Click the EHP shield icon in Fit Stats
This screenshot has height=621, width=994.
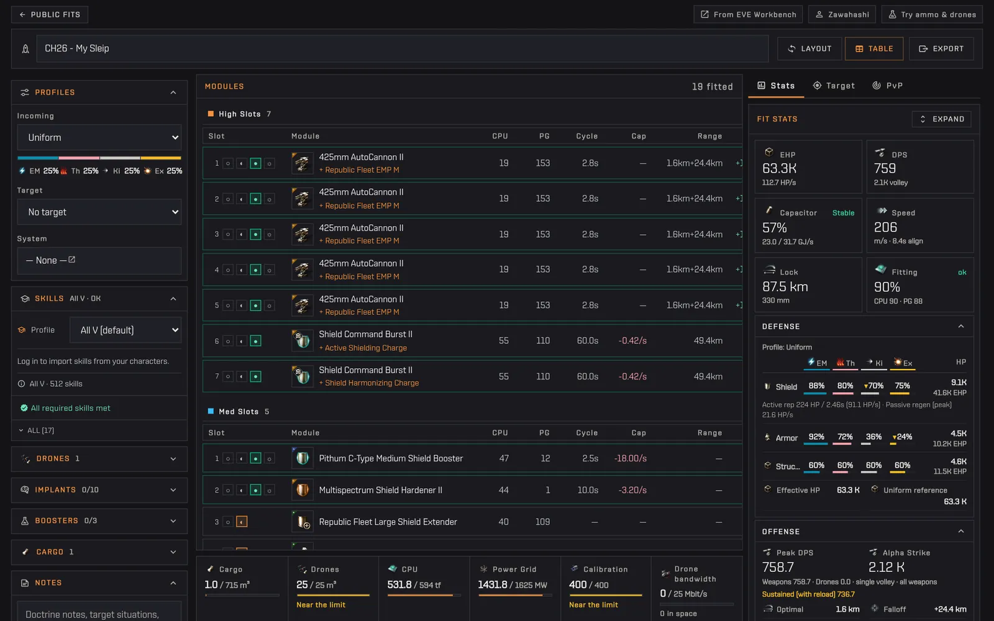tap(769, 152)
